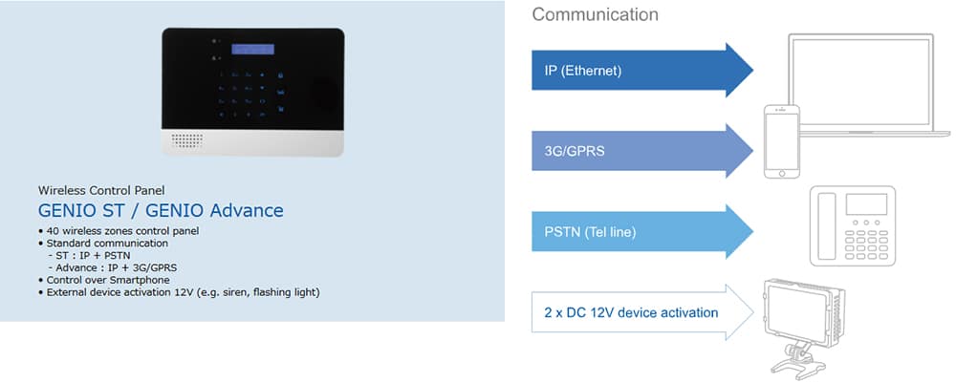Click the speaker grille on control panel
Image resolution: width=956 pixels, height=383 pixels.
(187, 138)
